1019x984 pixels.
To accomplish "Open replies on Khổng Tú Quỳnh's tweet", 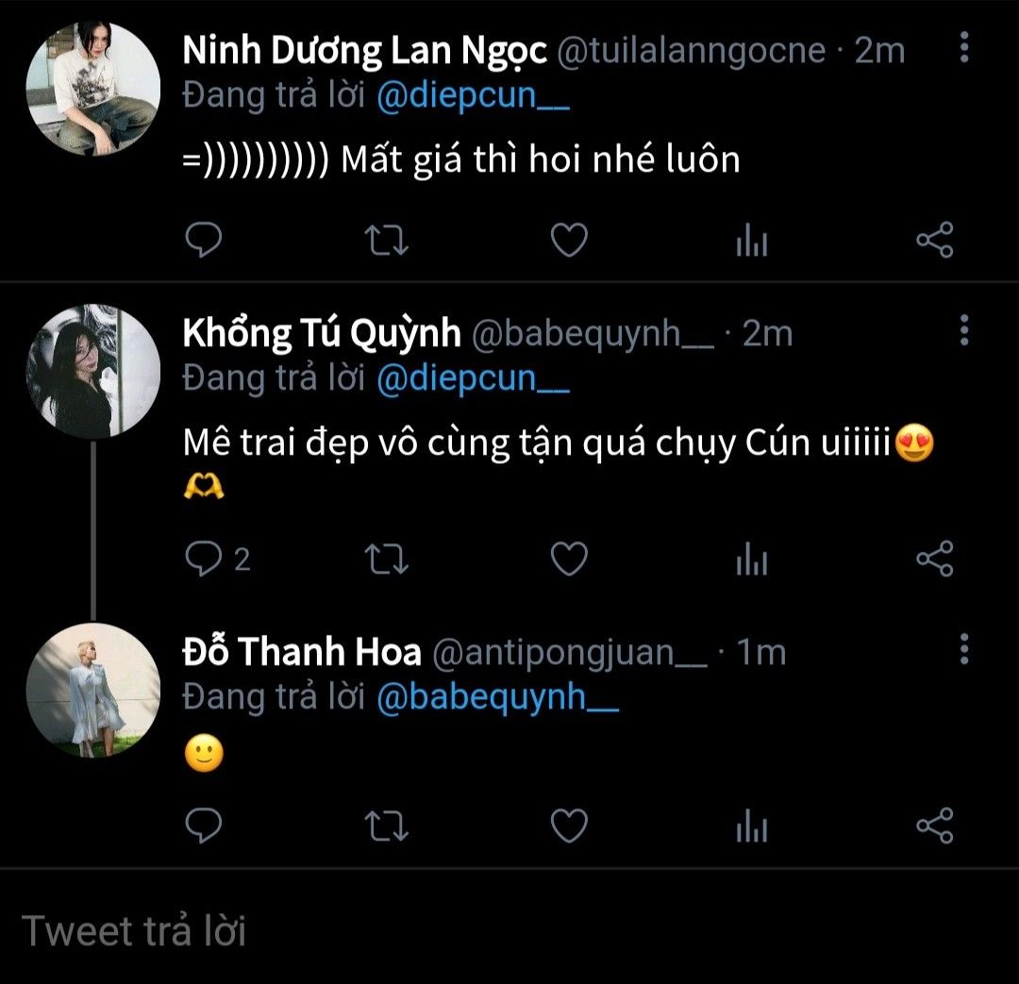I will 203,560.
